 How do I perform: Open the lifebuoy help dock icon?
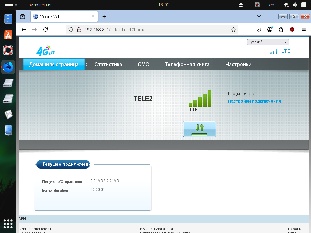pos(8,50)
